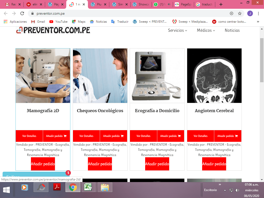Click large Añadir pedido button for Angiotem Cerebral
Image resolution: width=264 pixels, height=198 pixels.
214,164
